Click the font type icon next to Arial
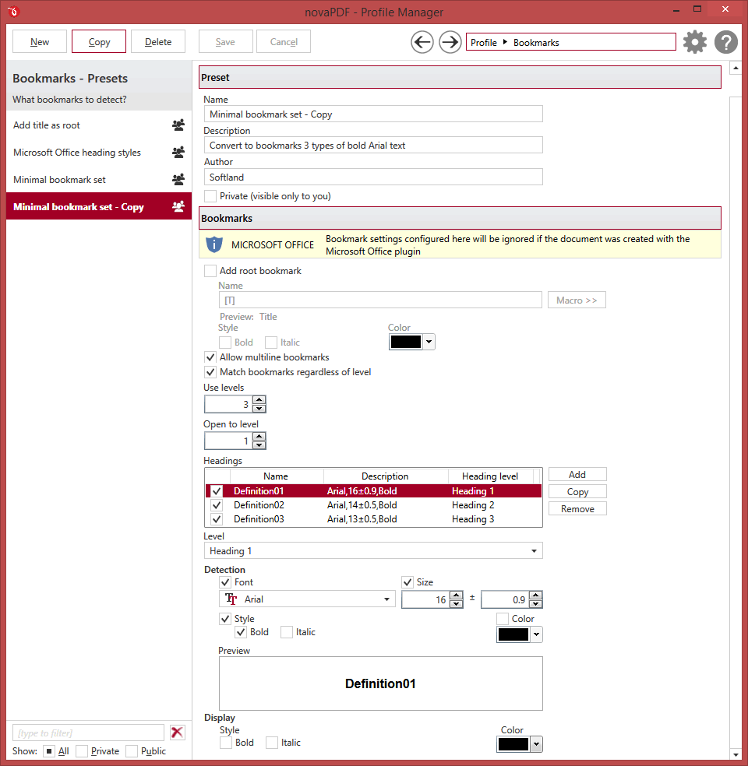Viewport: 748px width, 766px height. [x=231, y=599]
